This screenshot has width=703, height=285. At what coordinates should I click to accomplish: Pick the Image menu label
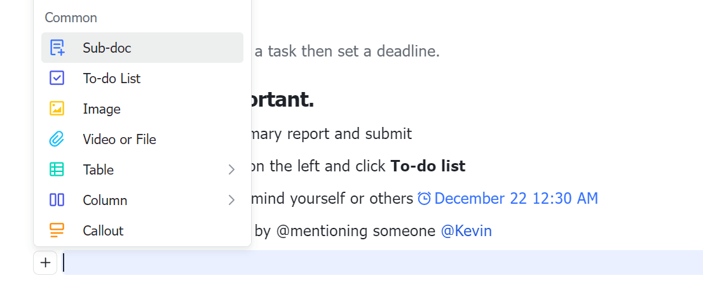pyautogui.click(x=102, y=109)
